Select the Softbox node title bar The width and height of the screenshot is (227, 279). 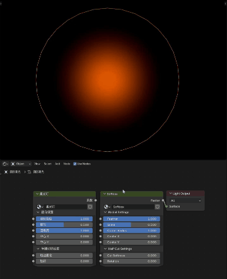pyautogui.click(x=132, y=194)
